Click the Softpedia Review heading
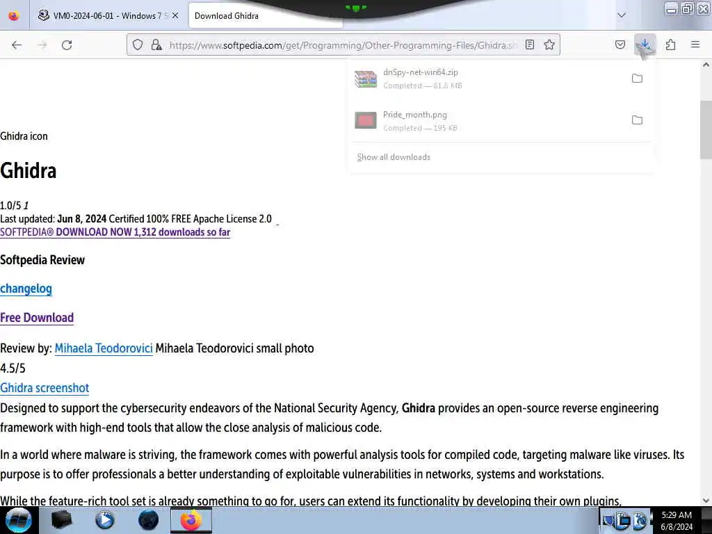Image resolution: width=712 pixels, height=534 pixels. pyautogui.click(x=42, y=260)
